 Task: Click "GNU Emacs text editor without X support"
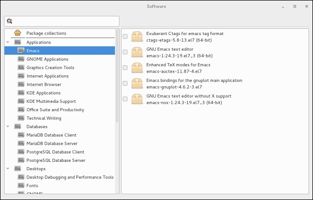click(x=189, y=96)
